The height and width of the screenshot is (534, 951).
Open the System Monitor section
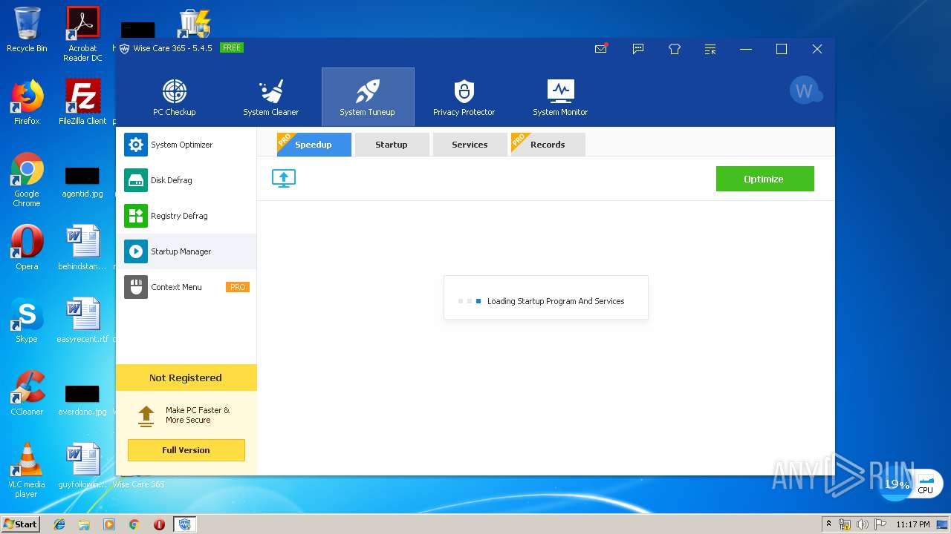(x=560, y=97)
